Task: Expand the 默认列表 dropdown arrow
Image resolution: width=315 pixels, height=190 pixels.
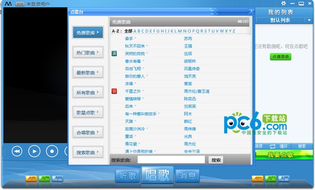Action: 309,20
